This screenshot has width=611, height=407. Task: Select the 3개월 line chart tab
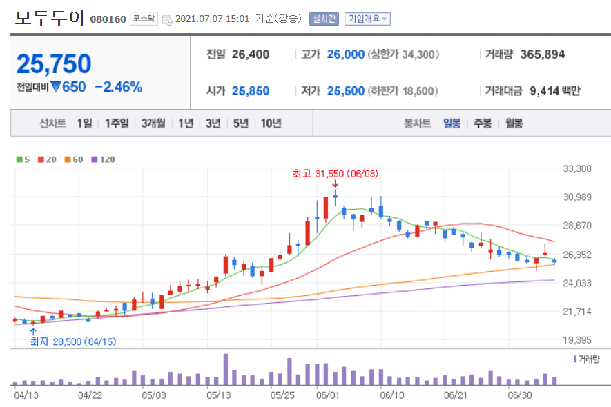click(153, 123)
